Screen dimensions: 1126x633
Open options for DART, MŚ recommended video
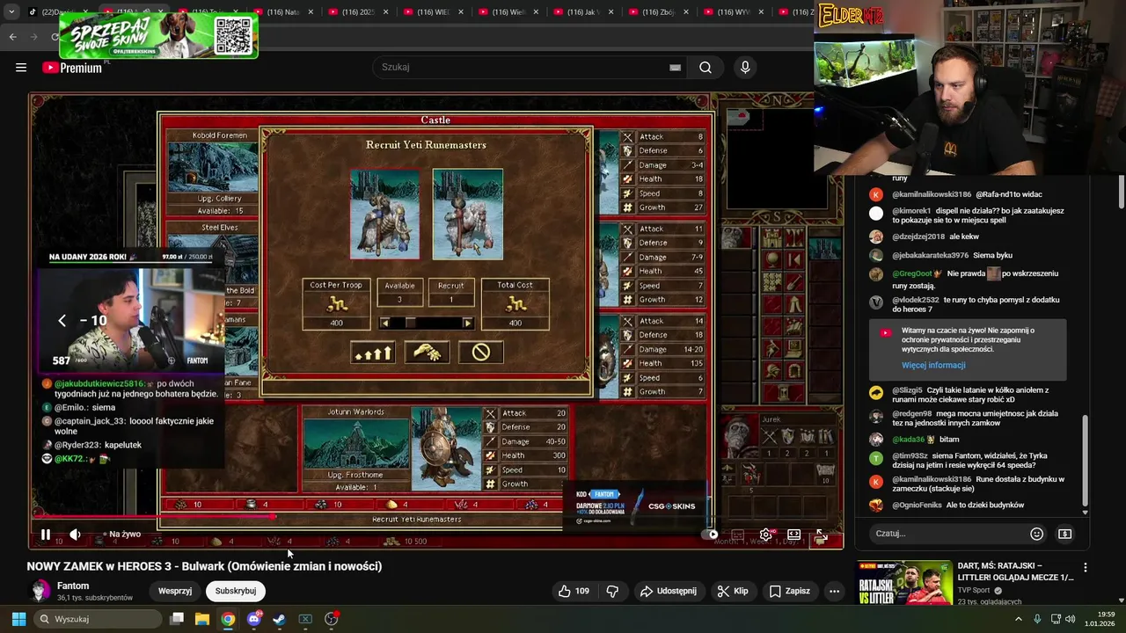(x=1086, y=568)
